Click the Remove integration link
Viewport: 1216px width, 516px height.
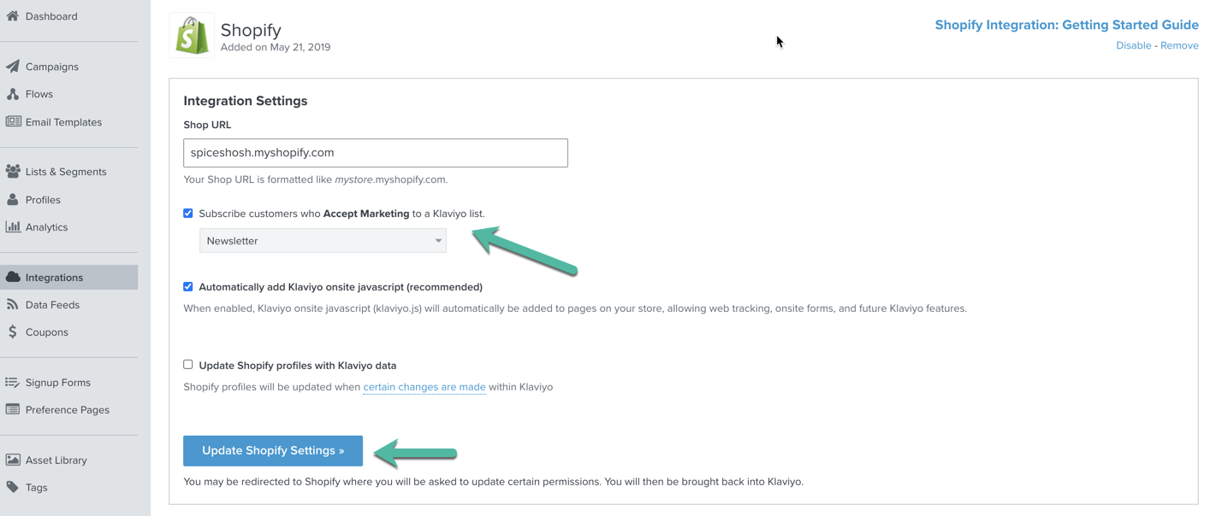[x=1179, y=45]
